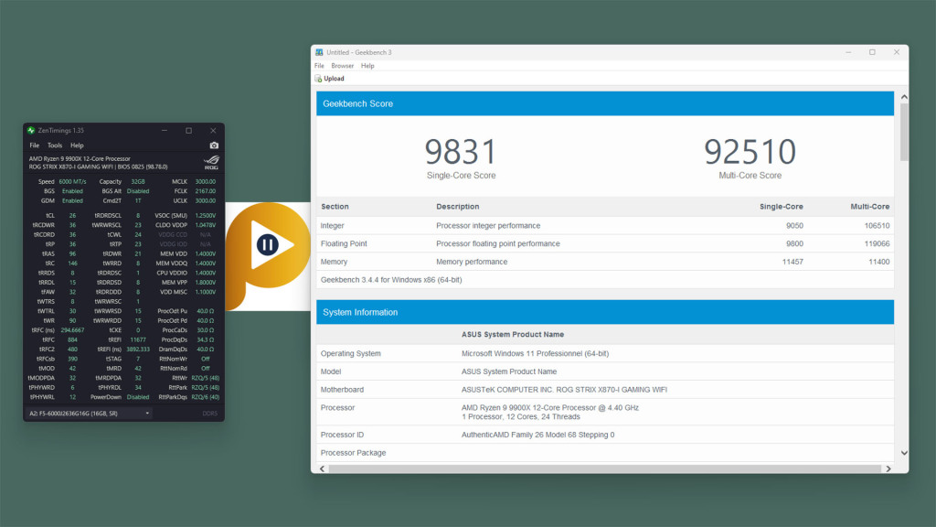Close the ZenTimings window
The width and height of the screenshot is (936, 527).
213,130
